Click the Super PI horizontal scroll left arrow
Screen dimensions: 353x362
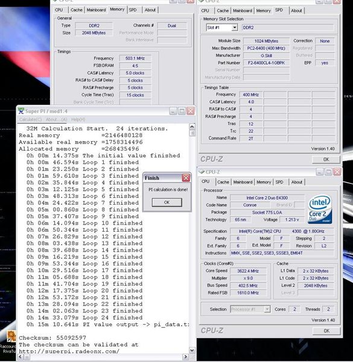pos(21,357)
